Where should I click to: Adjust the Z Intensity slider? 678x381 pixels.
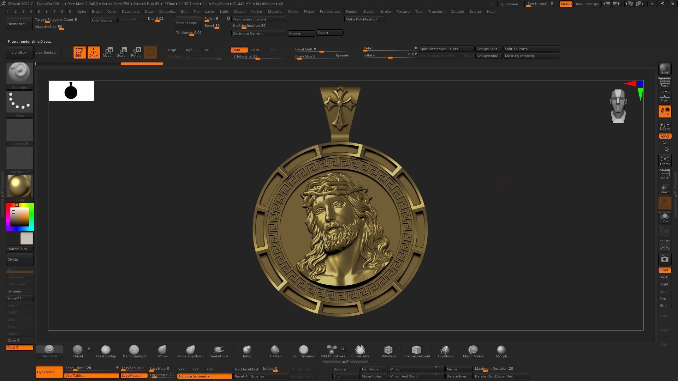click(258, 56)
